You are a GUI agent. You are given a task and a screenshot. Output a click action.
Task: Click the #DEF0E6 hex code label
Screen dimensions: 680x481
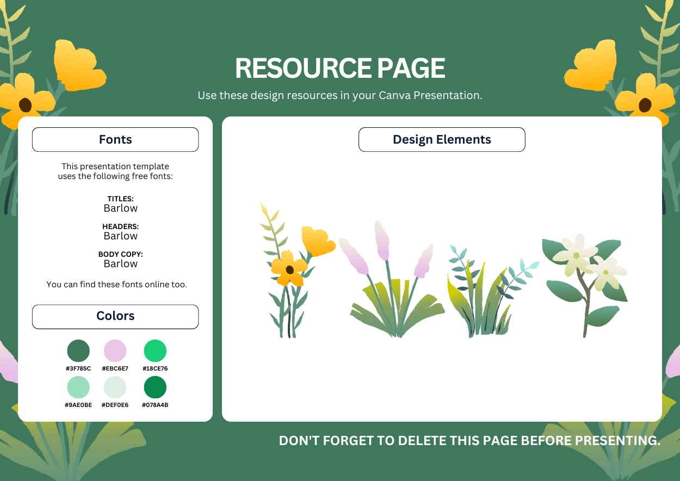click(x=115, y=405)
